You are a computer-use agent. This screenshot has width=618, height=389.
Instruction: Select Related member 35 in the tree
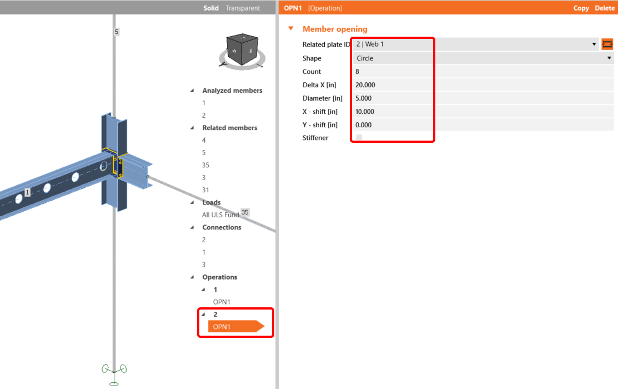coord(205,164)
